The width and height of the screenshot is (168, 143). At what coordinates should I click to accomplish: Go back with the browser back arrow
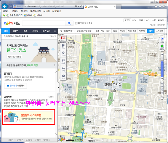(5, 7)
